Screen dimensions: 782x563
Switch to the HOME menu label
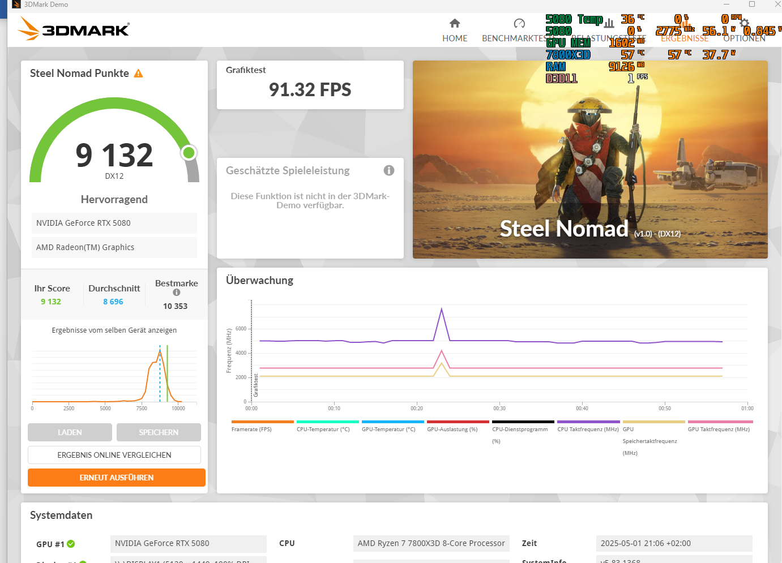tap(455, 38)
